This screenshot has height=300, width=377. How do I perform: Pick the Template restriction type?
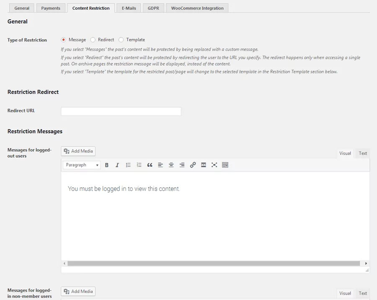click(x=121, y=40)
